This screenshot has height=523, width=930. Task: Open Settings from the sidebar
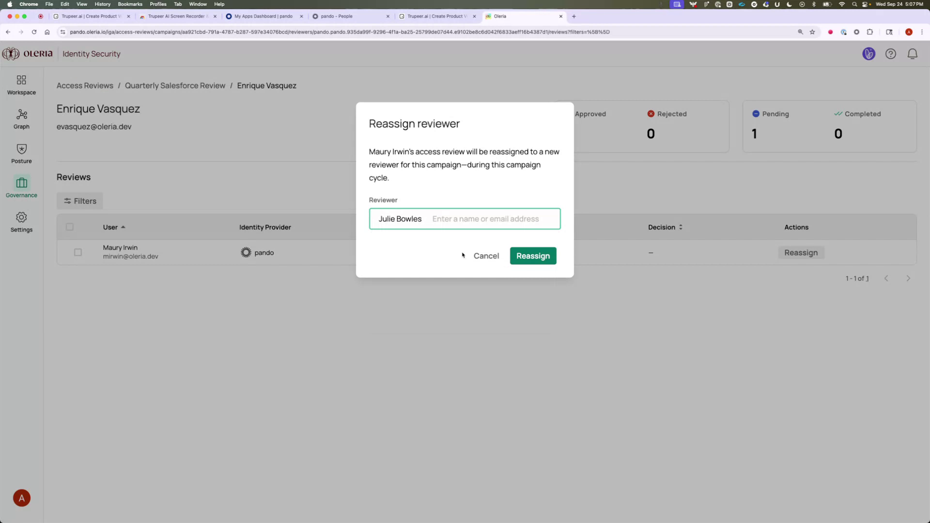(21, 222)
